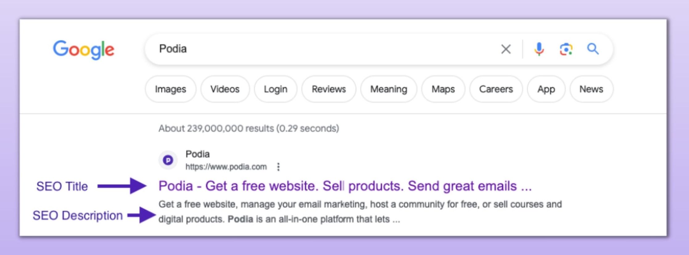
Task: Switch to Videos results
Action: (x=225, y=89)
